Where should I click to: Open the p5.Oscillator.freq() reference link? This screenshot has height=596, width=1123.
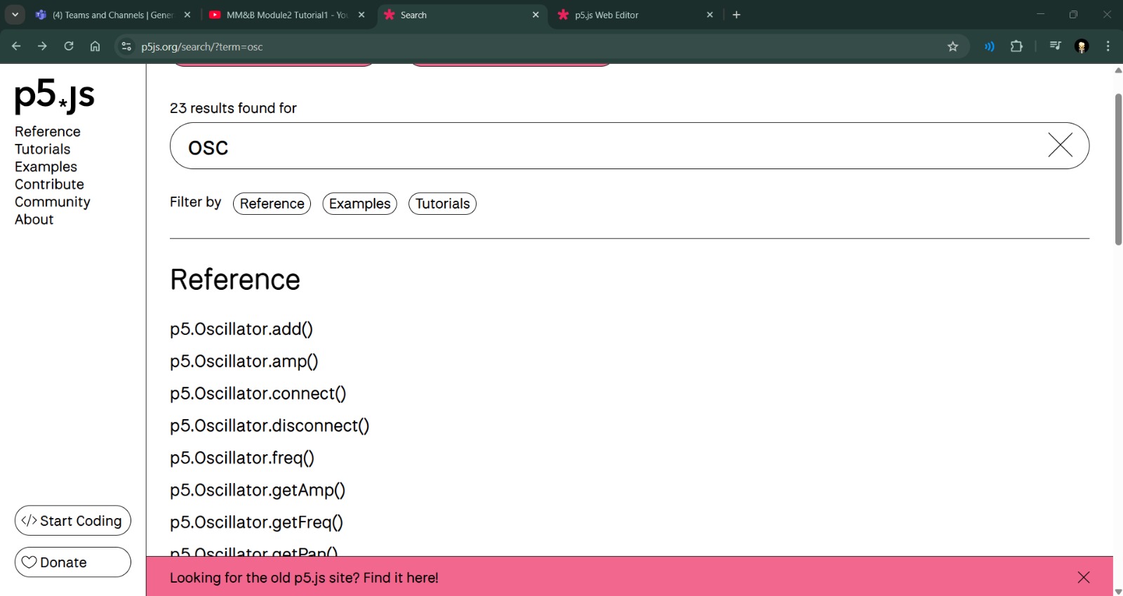click(242, 458)
